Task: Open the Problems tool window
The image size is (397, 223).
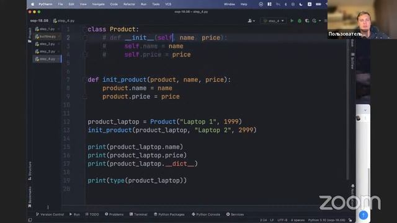Action: coord(114,214)
